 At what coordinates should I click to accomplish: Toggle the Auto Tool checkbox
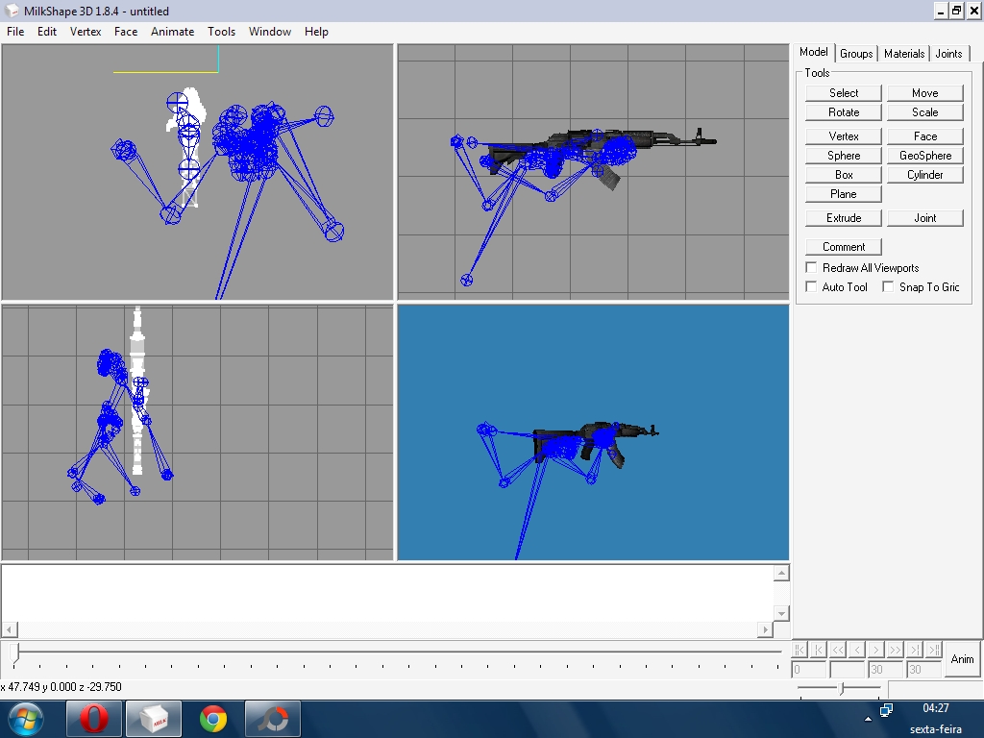(x=811, y=286)
